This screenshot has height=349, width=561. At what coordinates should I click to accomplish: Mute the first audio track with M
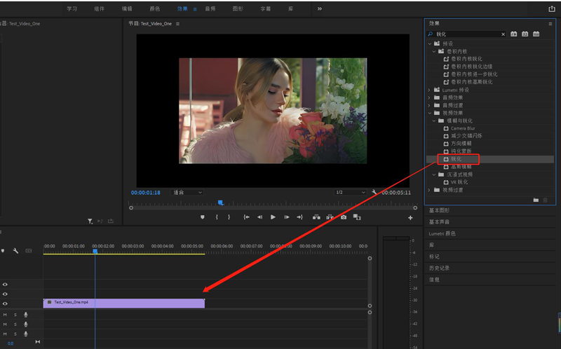(5, 315)
